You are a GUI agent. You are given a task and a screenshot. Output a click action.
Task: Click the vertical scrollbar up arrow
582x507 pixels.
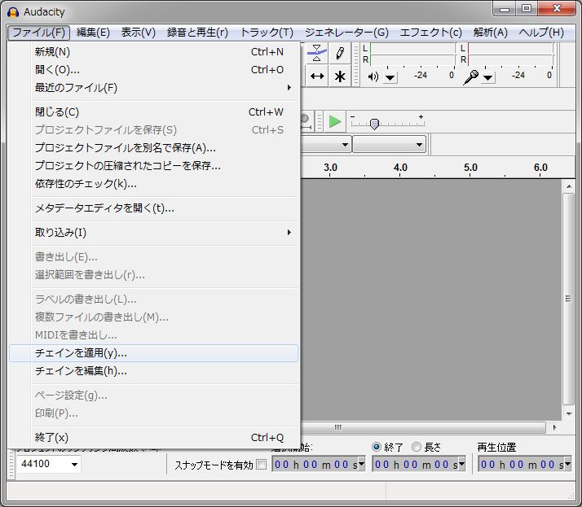pyautogui.click(x=569, y=186)
